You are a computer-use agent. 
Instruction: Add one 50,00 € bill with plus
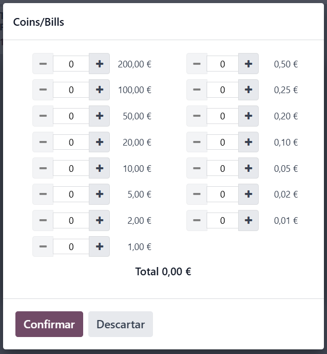pos(99,116)
